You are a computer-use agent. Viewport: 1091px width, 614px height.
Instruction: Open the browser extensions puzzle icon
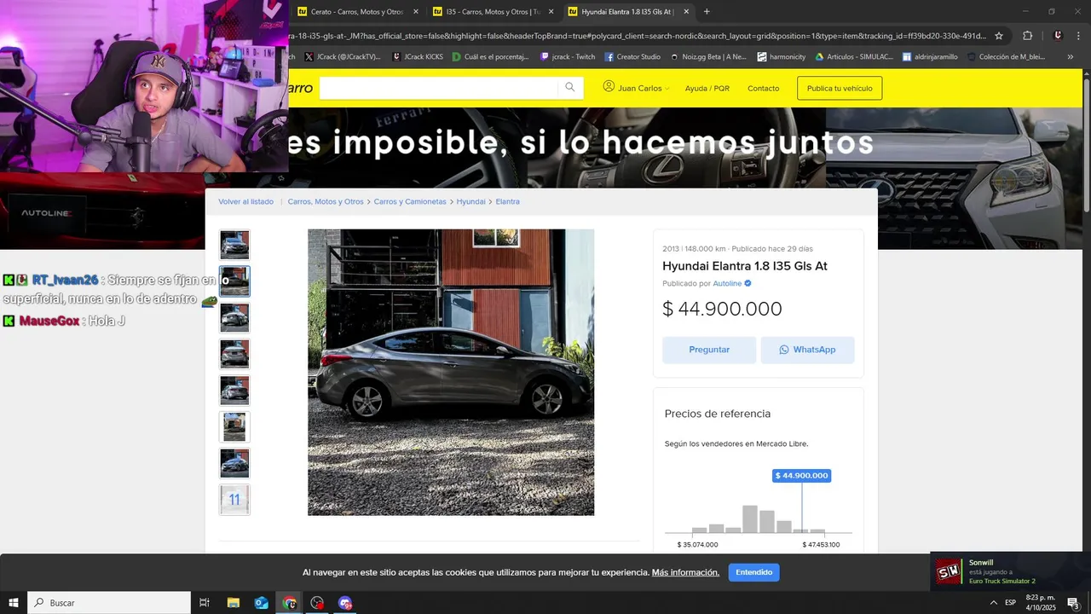pyautogui.click(x=1027, y=36)
